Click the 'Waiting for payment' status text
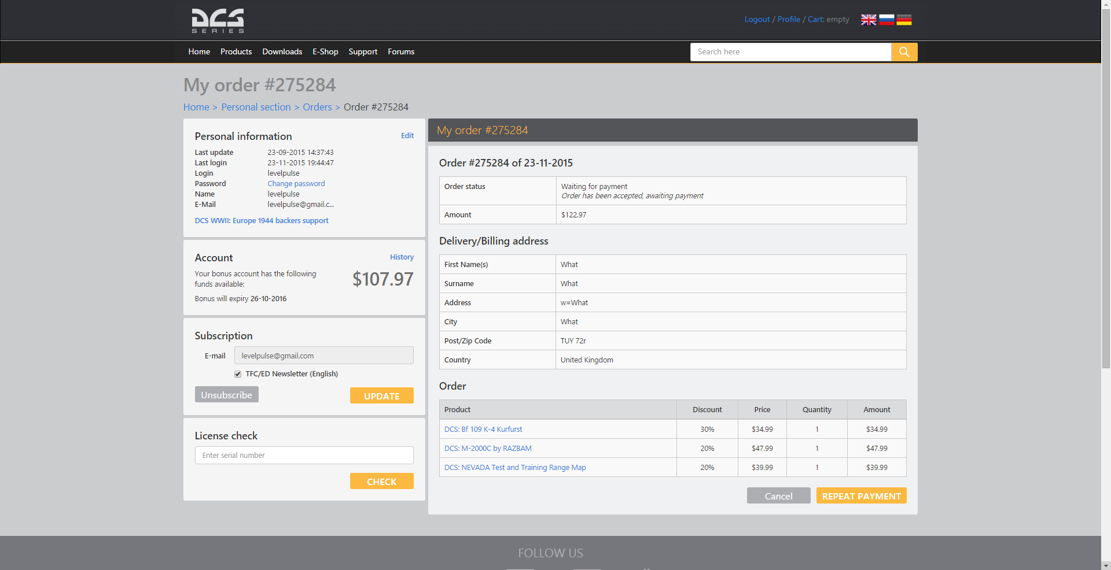This screenshot has height=570, width=1111. [x=594, y=187]
